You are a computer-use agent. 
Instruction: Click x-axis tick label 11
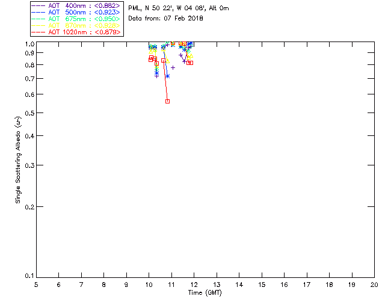tap(171, 285)
